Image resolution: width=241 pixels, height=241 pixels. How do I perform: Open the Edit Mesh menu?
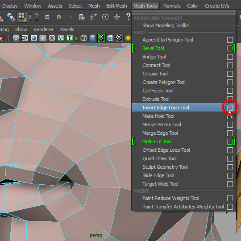[x=116, y=6]
